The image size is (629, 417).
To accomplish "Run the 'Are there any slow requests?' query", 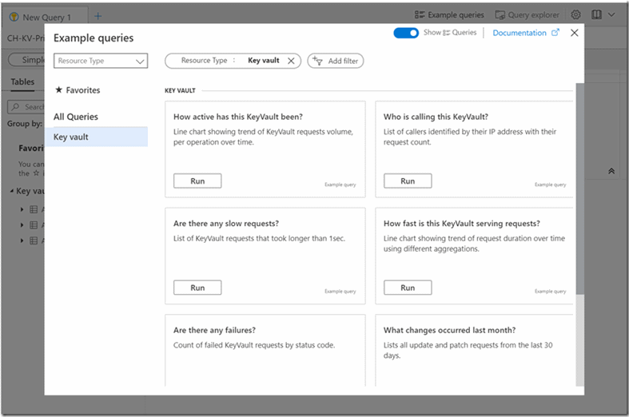I will [x=197, y=288].
